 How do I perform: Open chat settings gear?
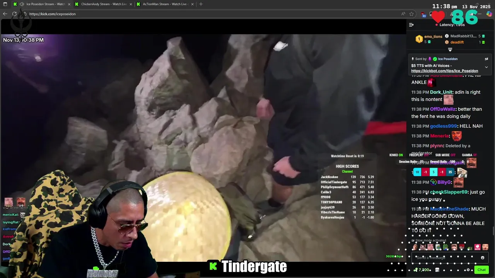tap(468, 270)
